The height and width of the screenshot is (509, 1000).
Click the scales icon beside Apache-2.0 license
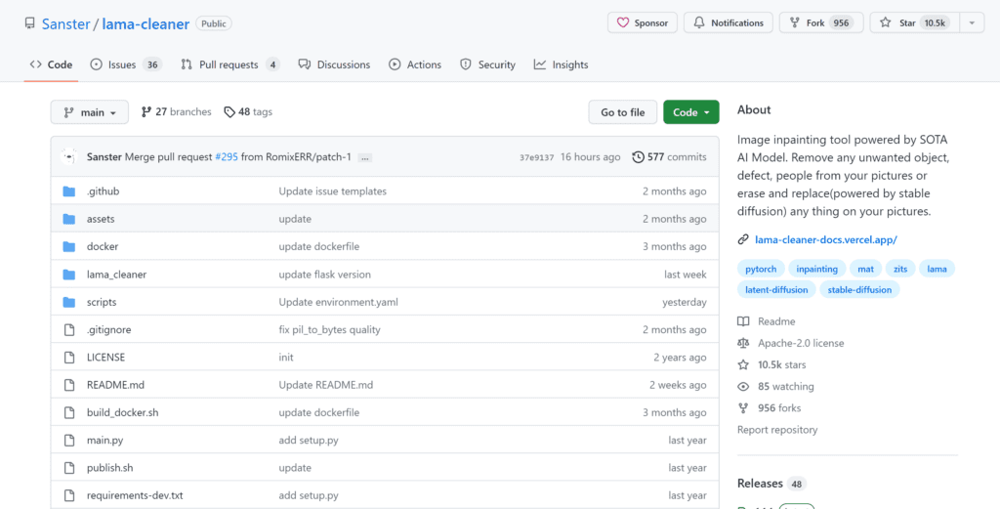point(743,343)
